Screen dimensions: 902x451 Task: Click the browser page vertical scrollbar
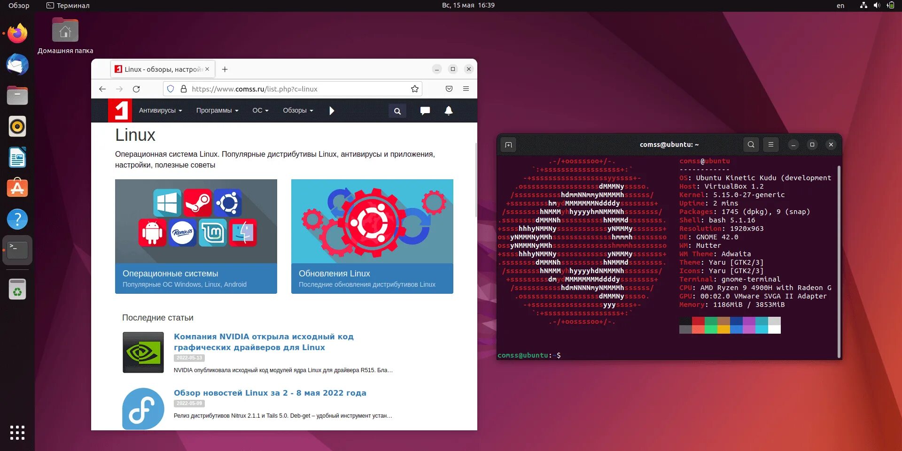point(475,180)
